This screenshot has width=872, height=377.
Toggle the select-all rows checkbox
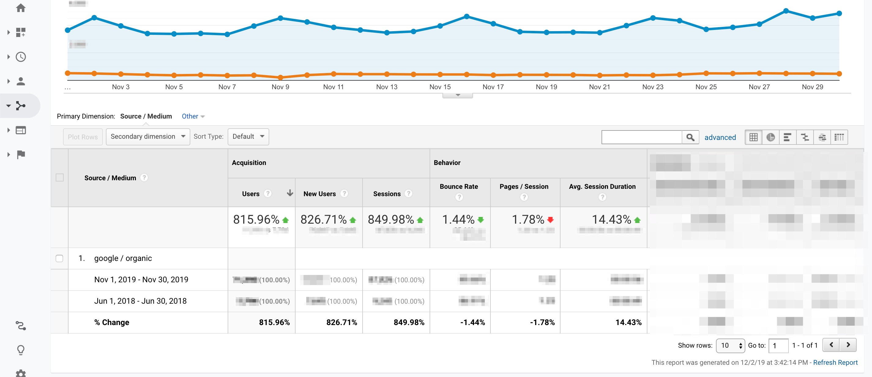(60, 178)
